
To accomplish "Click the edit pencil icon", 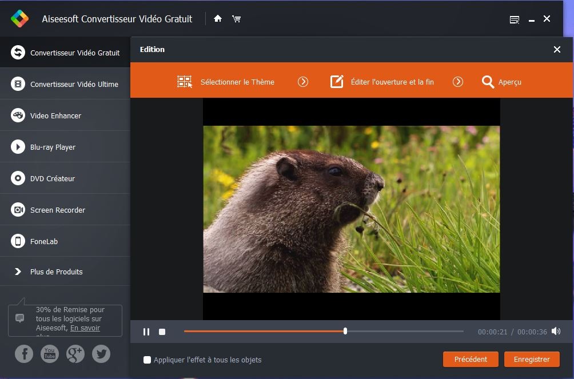I will (x=337, y=82).
